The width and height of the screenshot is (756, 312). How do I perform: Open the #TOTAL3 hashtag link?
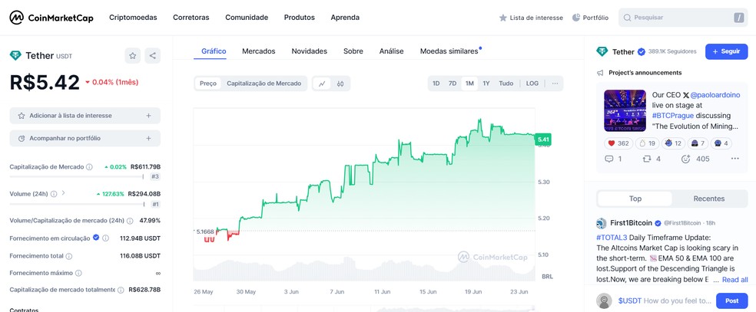click(x=612, y=238)
